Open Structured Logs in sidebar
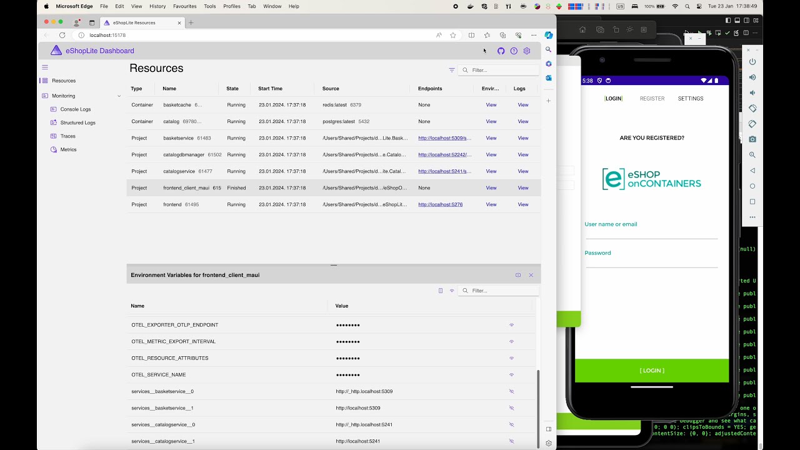The image size is (800, 450). click(x=78, y=123)
